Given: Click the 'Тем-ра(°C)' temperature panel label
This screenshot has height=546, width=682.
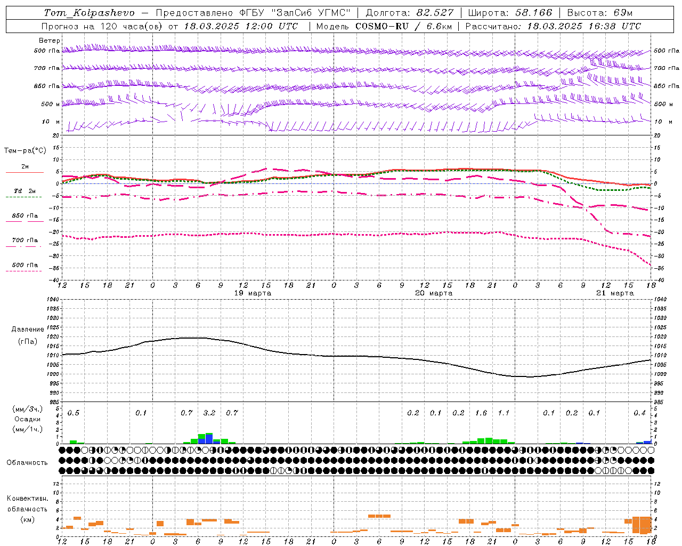Looking at the screenshot, I should 25,151.
